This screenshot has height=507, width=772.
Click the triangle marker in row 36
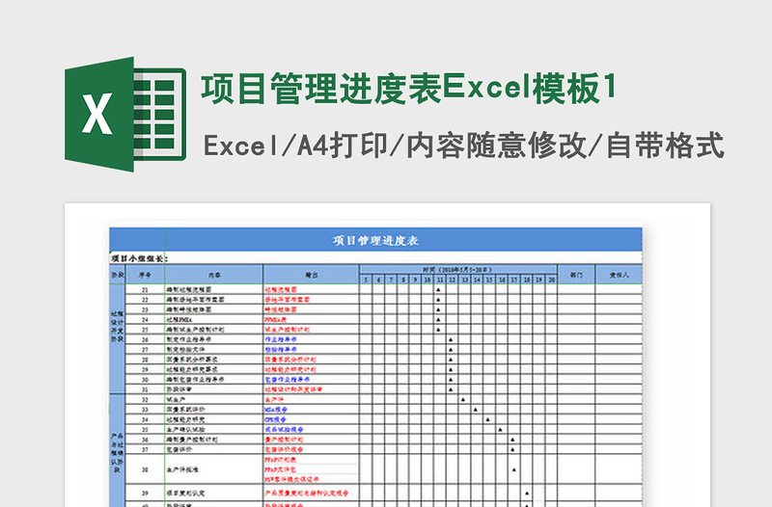click(512, 440)
